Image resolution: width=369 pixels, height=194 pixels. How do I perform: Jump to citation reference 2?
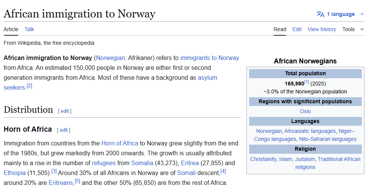[29, 86]
